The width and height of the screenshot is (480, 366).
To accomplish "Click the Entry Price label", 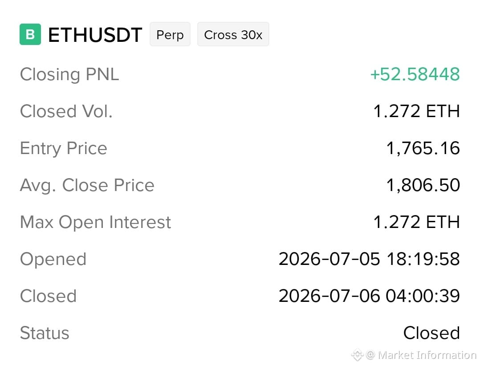I will 63,148.
